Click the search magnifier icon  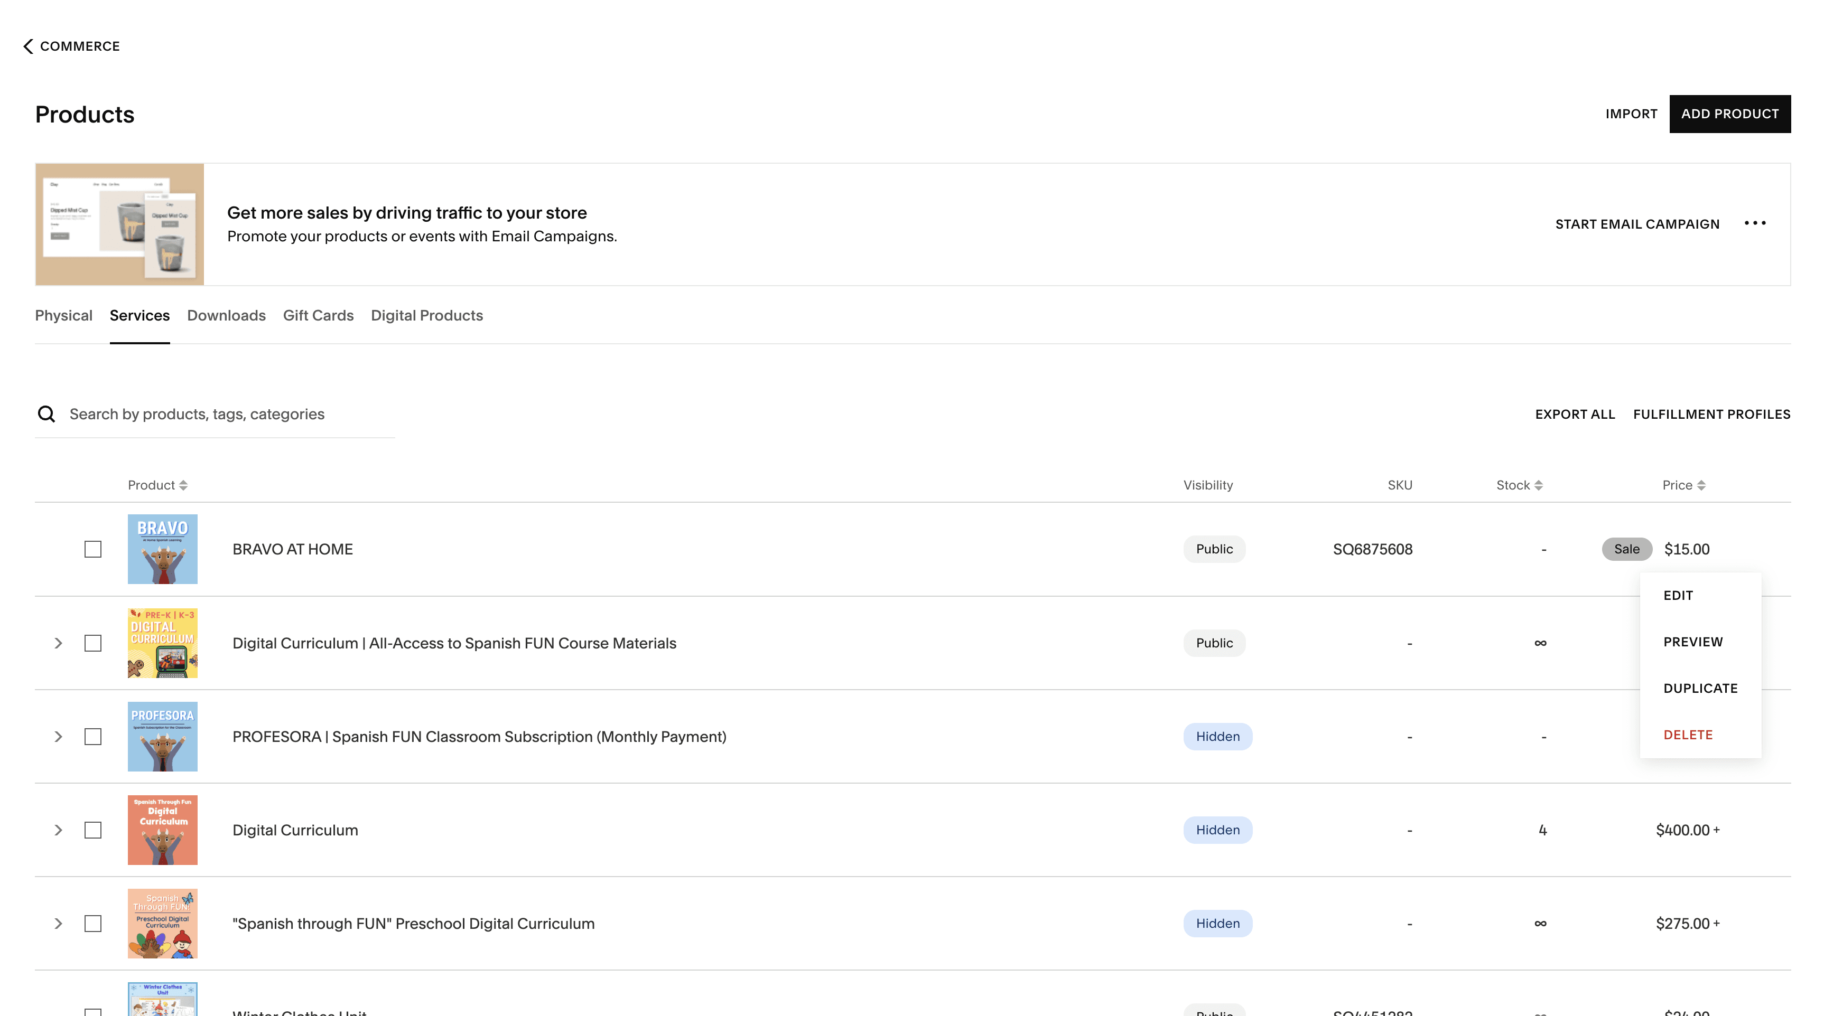(x=46, y=414)
